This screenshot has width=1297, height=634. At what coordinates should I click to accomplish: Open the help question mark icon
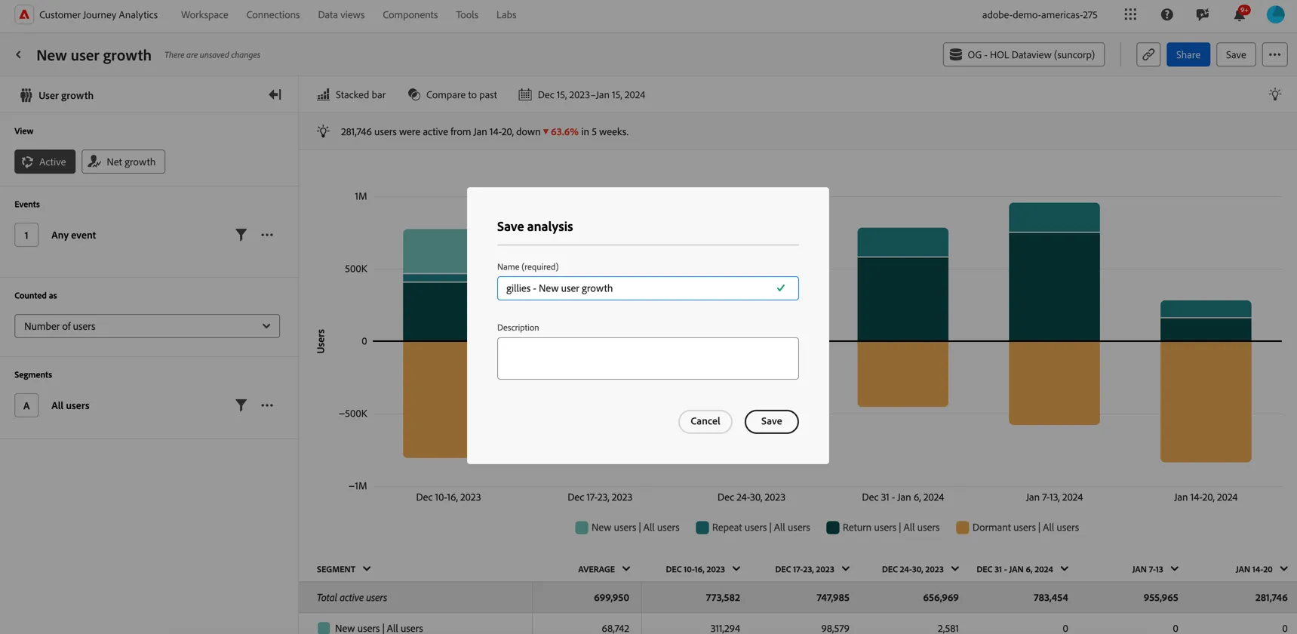(1166, 14)
